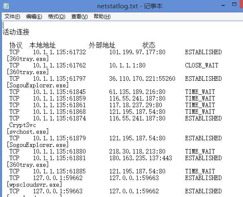Click local address 10.1.1.135:61885

59,171
